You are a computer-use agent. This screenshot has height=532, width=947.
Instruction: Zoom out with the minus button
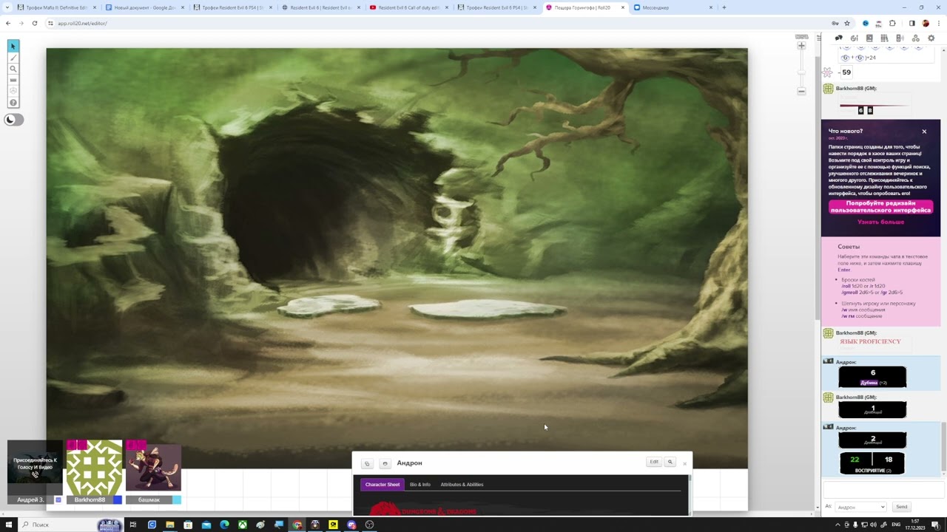[801, 91]
